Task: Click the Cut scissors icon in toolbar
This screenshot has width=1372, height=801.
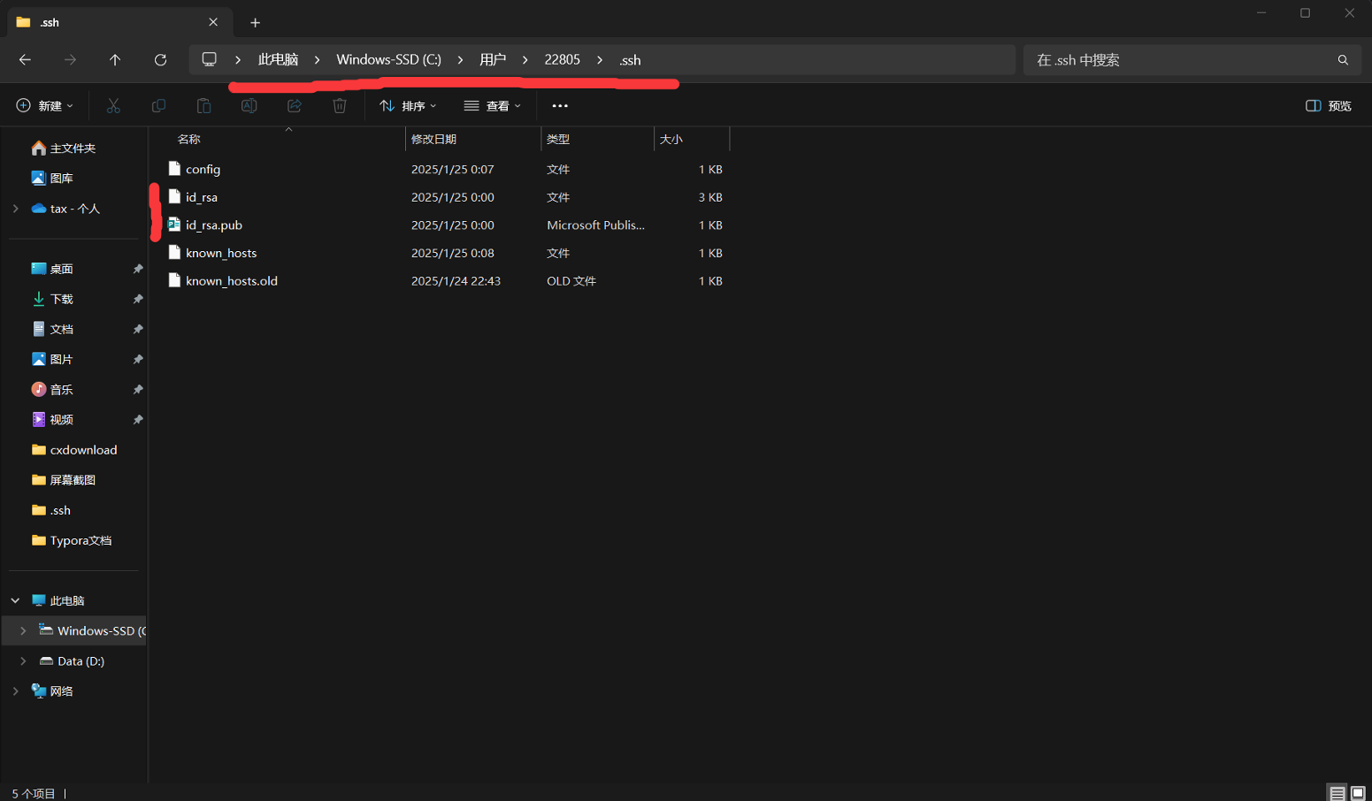Action: 113,106
